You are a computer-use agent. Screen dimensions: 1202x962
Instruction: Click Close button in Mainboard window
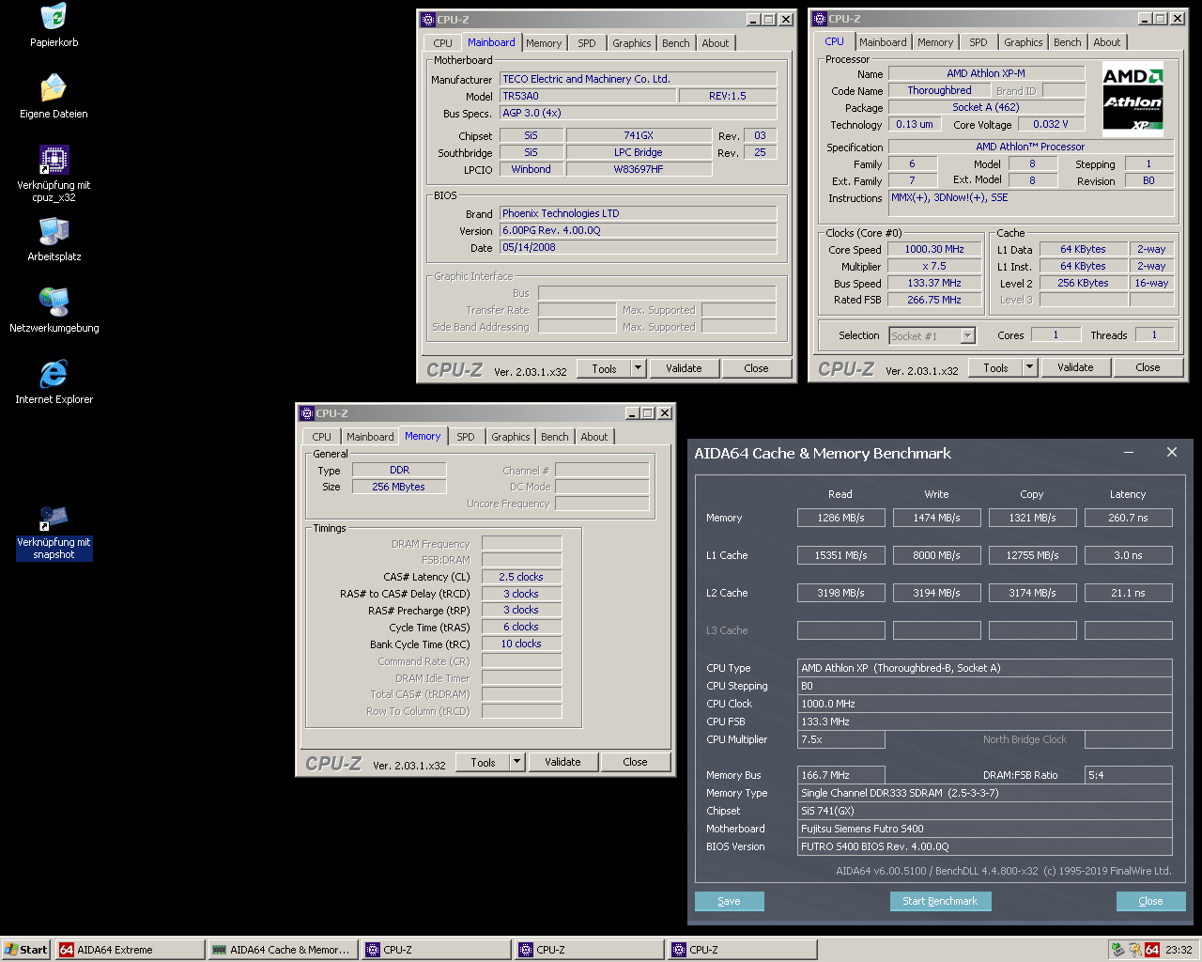point(756,368)
